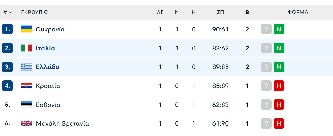
Task: Click green N form badge for Ελλάδα
Action: pyautogui.click(x=279, y=67)
